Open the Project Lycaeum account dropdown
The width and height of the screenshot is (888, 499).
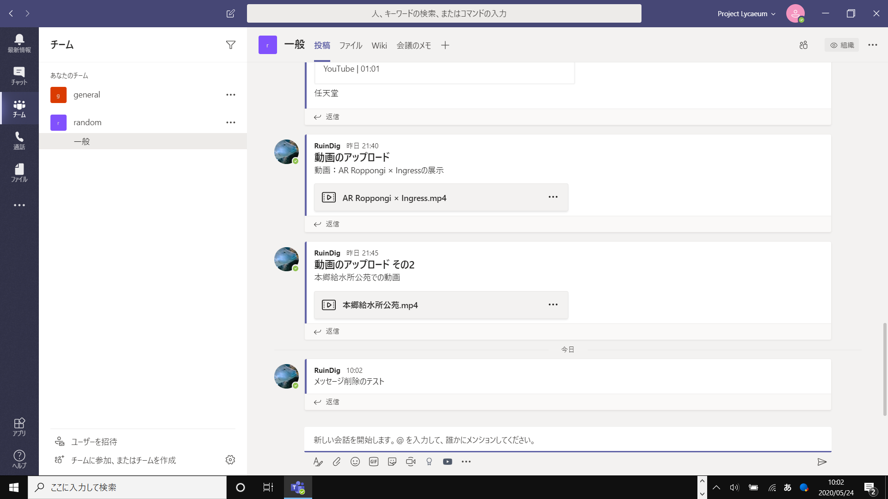click(746, 13)
